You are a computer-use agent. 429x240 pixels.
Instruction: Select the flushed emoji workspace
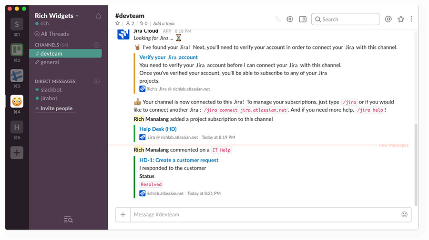tap(17, 101)
